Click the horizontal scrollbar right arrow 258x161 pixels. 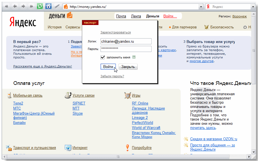coord(249,157)
